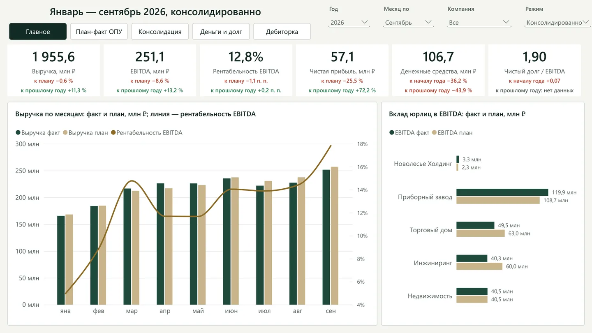This screenshot has width=592, height=333.
Task: Click 'к прошлому году +11,3 %' text
Action: tap(53, 90)
